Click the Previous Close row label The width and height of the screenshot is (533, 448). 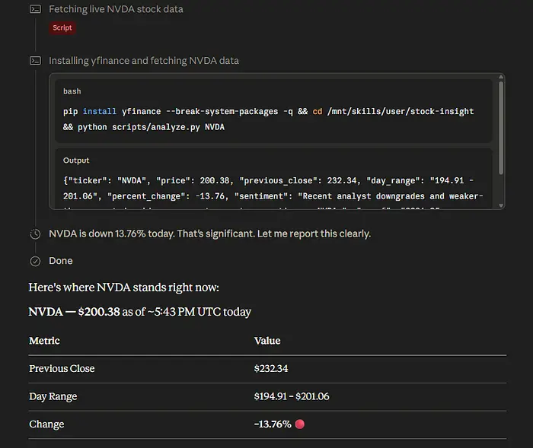coord(62,369)
